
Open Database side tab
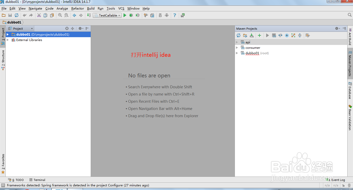coord(350,90)
